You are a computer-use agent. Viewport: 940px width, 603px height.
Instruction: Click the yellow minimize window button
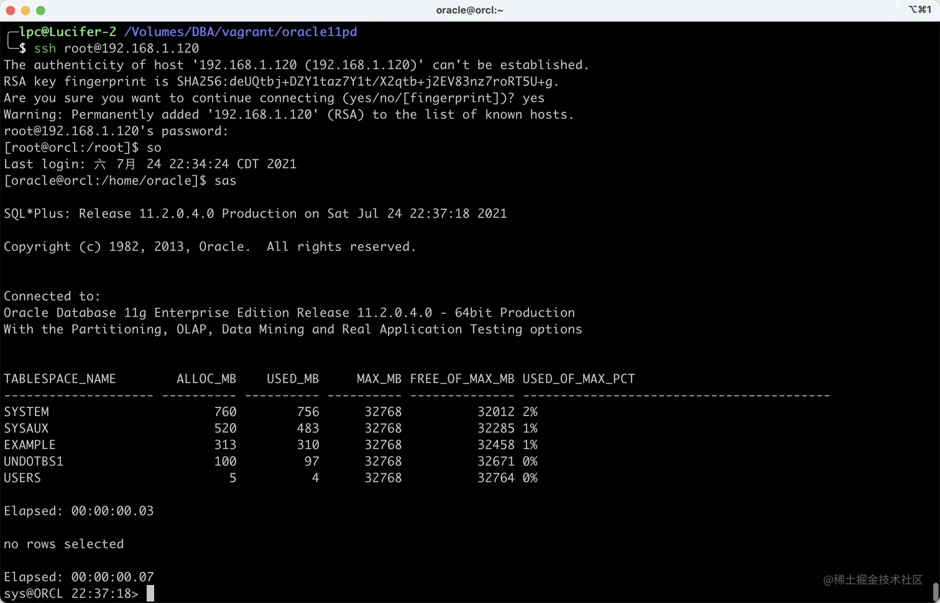(x=25, y=10)
